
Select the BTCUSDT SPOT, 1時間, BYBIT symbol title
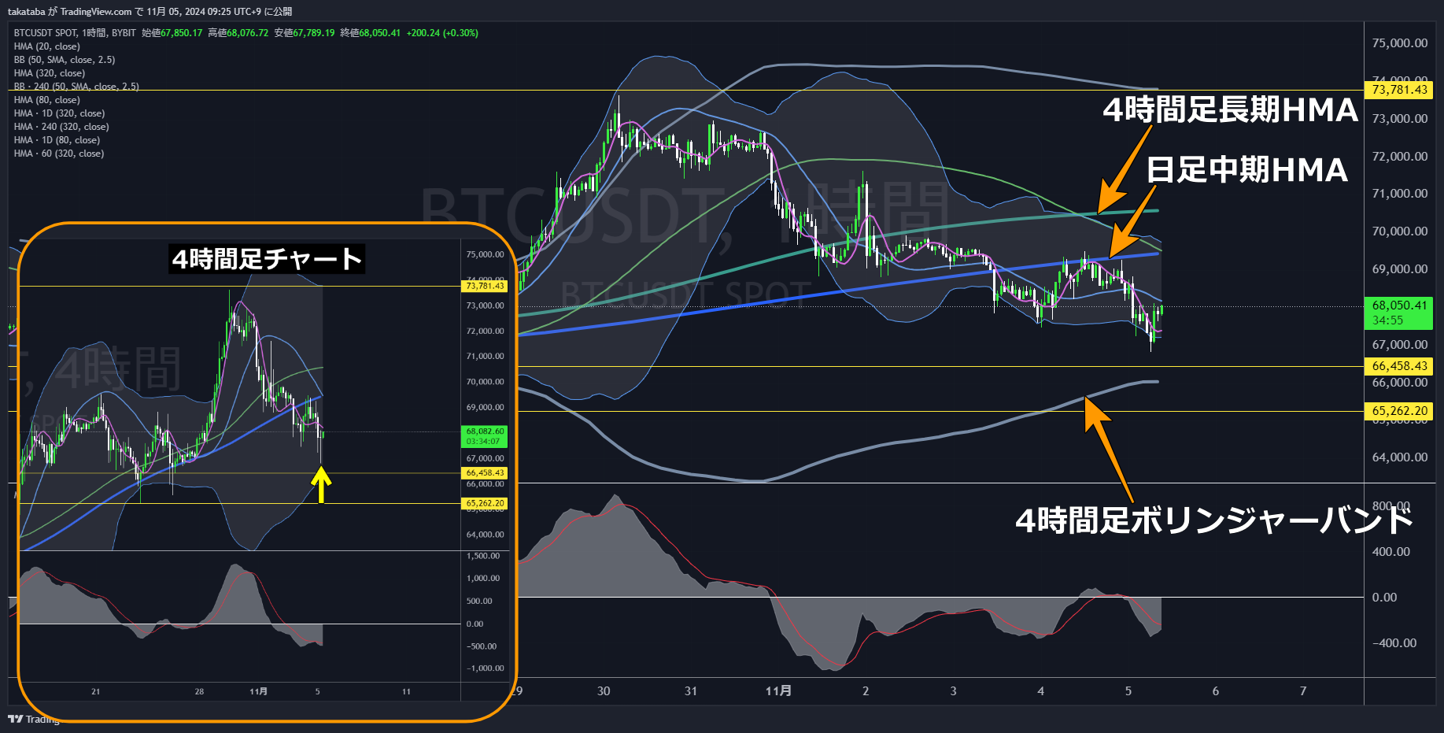(x=75, y=33)
